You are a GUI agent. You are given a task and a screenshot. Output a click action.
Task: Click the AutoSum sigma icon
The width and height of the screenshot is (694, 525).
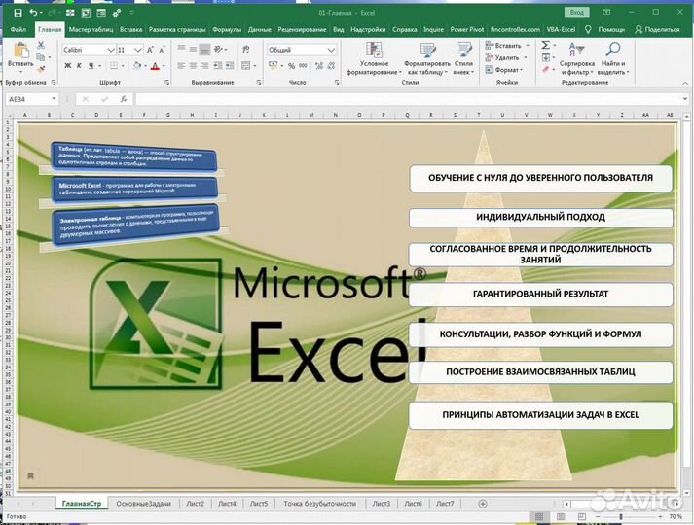click(x=546, y=45)
